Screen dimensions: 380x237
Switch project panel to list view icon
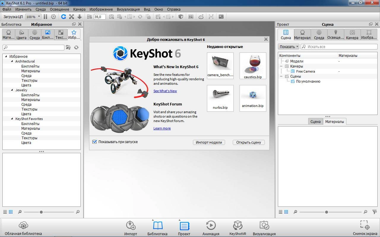pos(280,212)
